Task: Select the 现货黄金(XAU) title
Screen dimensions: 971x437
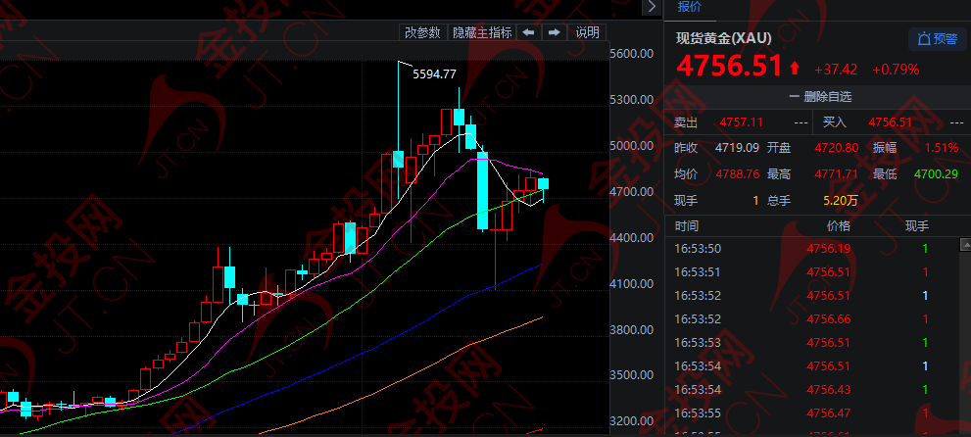Action: pyautogui.click(x=724, y=38)
